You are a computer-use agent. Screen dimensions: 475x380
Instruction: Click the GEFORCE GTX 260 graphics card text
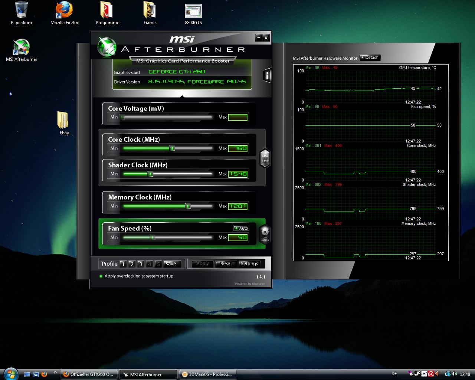(x=177, y=72)
